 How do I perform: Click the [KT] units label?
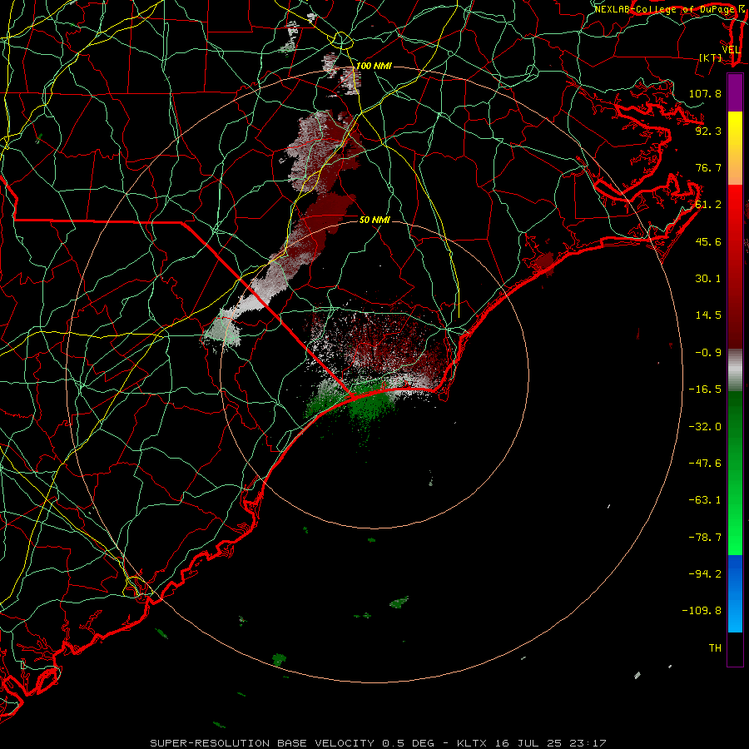711,57
